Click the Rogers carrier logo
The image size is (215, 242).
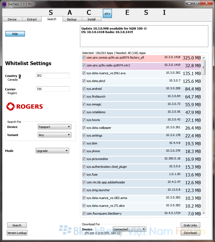[25, 106]
